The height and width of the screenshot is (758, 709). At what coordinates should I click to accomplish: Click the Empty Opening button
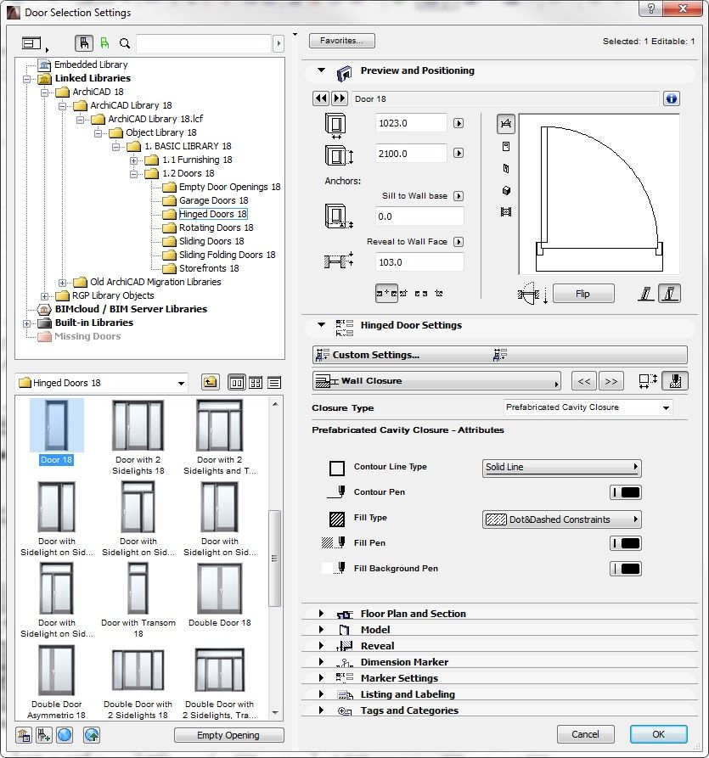pyautogui.click(x=228, y=735)
